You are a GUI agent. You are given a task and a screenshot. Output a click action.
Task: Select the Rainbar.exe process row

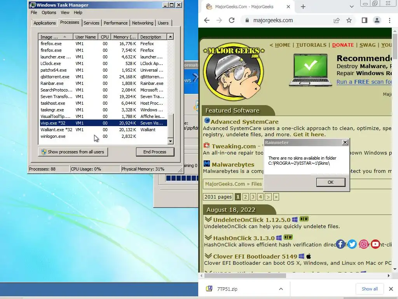[x=103, y=83]
